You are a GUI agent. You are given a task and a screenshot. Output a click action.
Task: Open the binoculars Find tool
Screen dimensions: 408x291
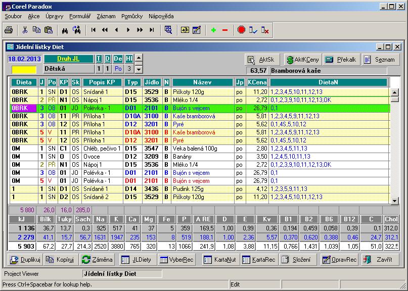click(65, 30)
